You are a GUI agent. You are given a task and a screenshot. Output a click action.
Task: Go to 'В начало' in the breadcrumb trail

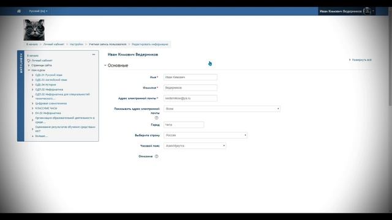[x=32, y=45]
